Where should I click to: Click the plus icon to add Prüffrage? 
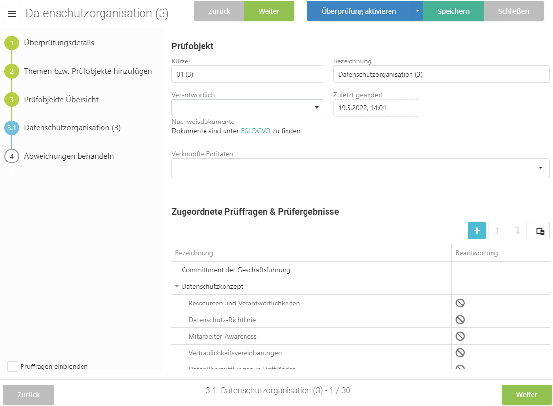pos(476,231)
